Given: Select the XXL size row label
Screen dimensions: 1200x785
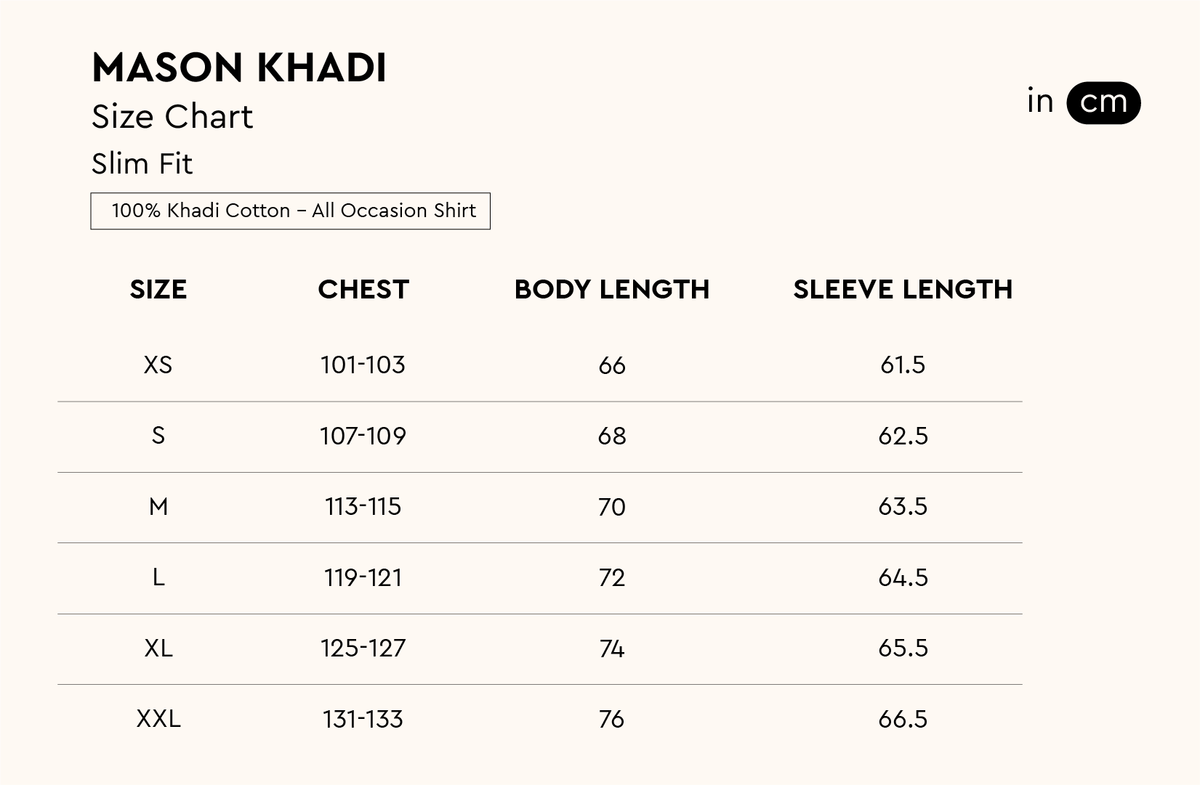Looking at the screenshot, I should pyautogui.click(x=158, y=719).
